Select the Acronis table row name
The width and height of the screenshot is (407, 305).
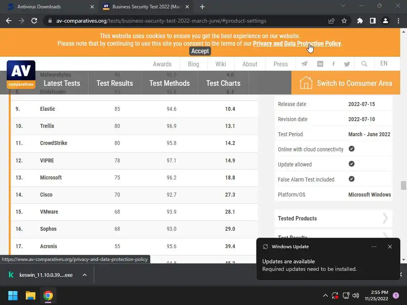coord(48,246)
